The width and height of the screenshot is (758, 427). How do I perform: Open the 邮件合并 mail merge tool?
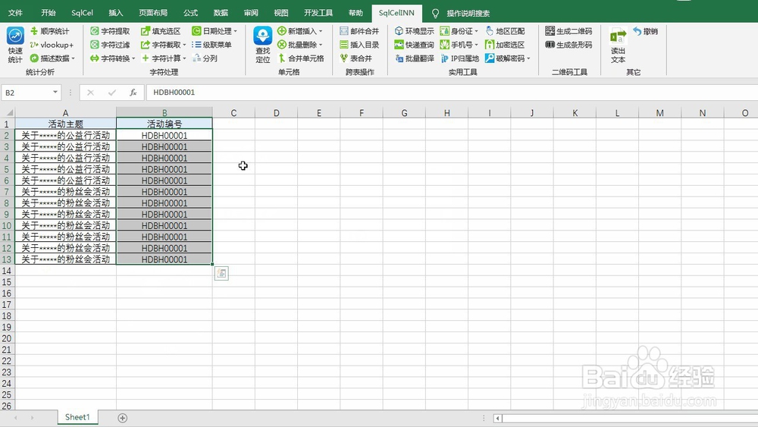pyautogui.click(x=359, y=31)
